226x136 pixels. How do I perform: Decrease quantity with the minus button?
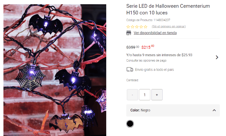point(132,95)
